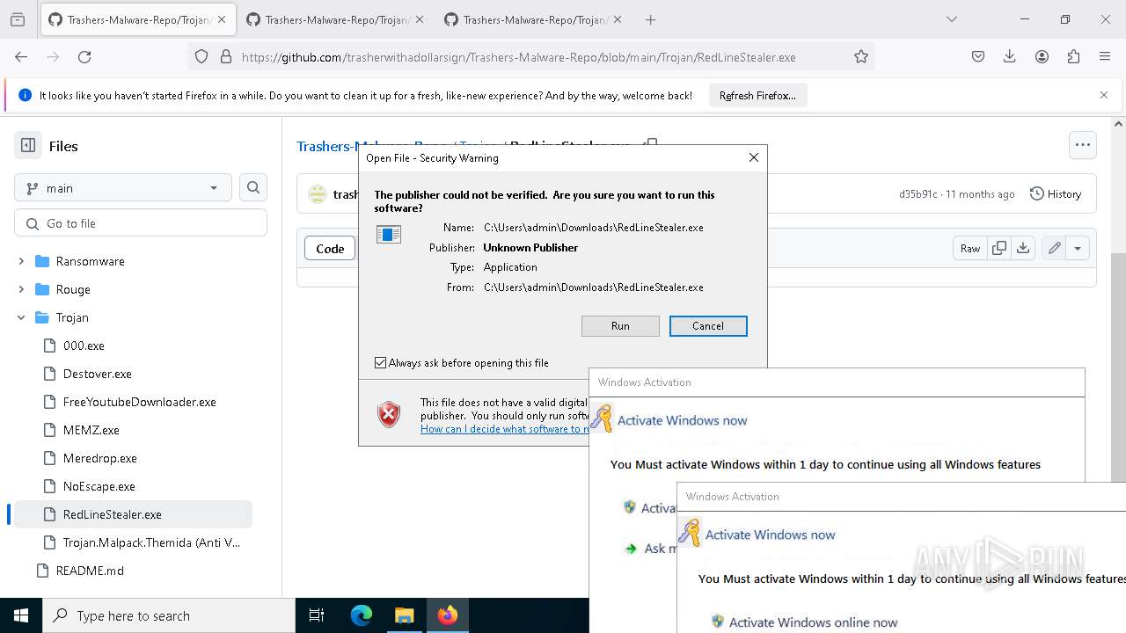Open Firefox View icon in tab bar
1126x633 pixels.
pos(18,19)
